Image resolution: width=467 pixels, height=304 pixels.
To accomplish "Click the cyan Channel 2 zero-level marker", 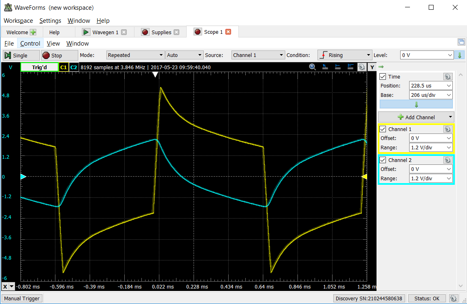I will tap(23, 177).
